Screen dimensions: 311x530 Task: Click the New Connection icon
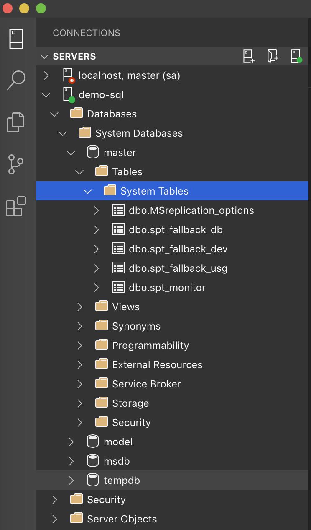(249, 56)
